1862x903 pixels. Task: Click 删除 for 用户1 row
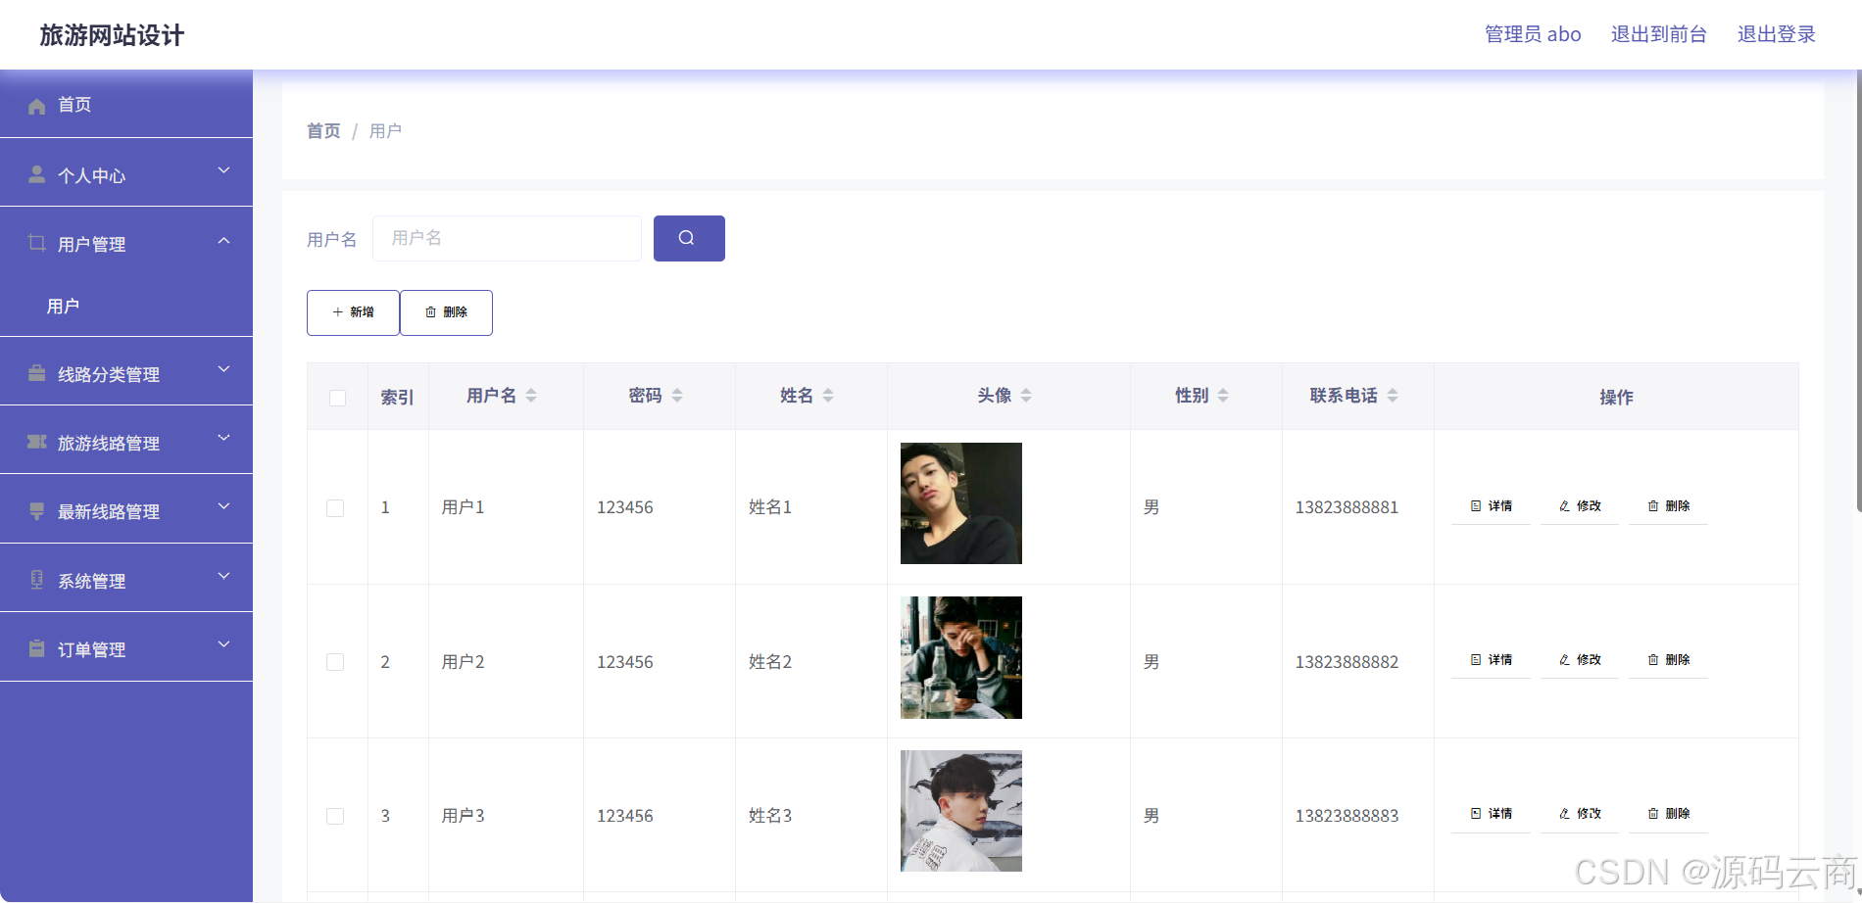pos(1668,506)
